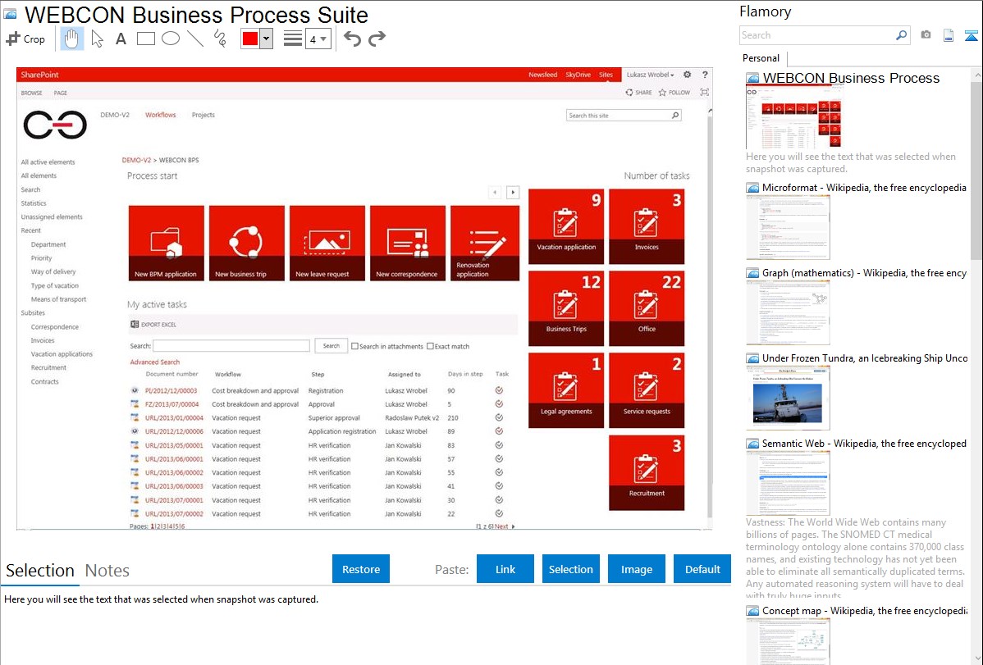This screenshot has width=983, height=665.
Task: Open Office tasks tile
Action: 647,308
